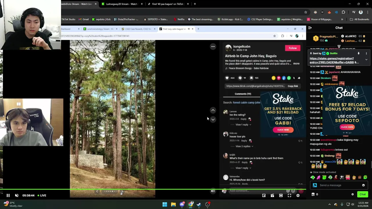The width and height of the screenshot is (372, 209).
Task: Select the Comments (19) tab
Action: [243, 94]
